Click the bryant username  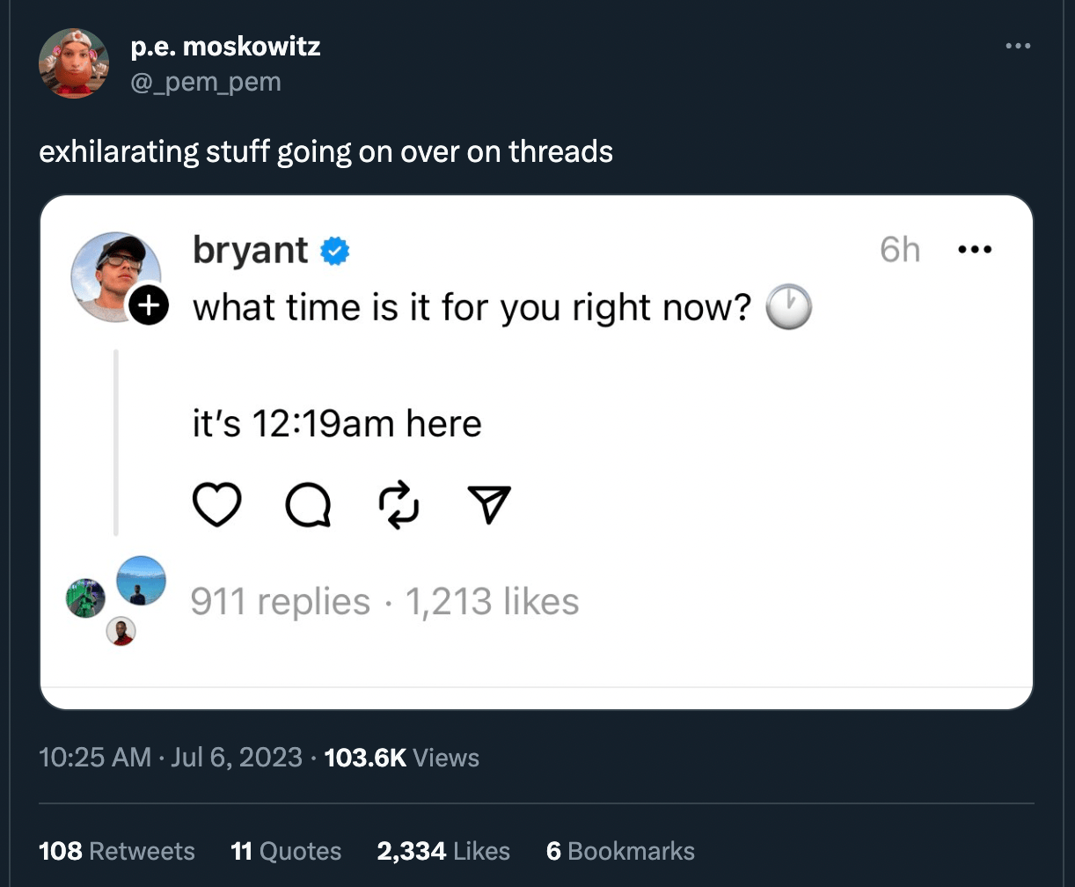pos(250,251)
